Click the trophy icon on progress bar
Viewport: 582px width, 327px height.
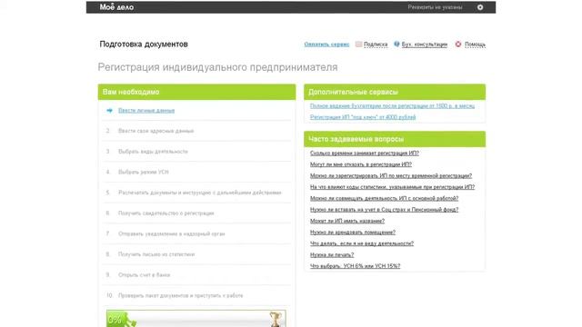coord(275,319)
